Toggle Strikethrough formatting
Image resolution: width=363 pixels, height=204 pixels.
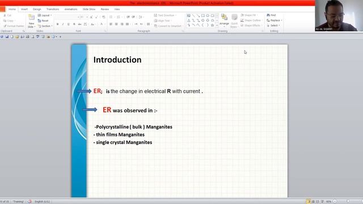click(x=79, y=24)
